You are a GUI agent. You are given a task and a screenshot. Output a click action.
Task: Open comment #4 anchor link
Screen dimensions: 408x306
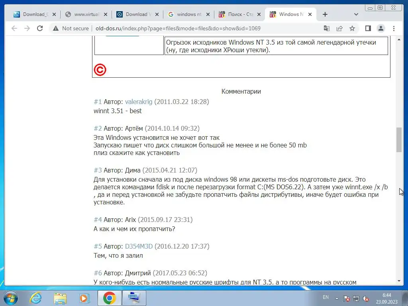(x=98, y=220)
